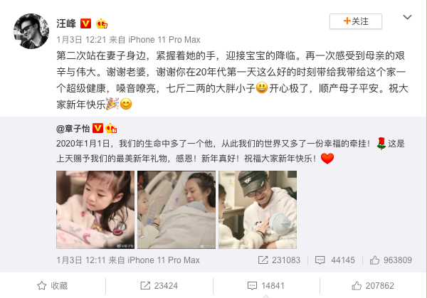Image resolution: width=427 pixels, height=298 pixels.
Task: Like the original post with 963809 likes
Action: [x=391, y=260]
